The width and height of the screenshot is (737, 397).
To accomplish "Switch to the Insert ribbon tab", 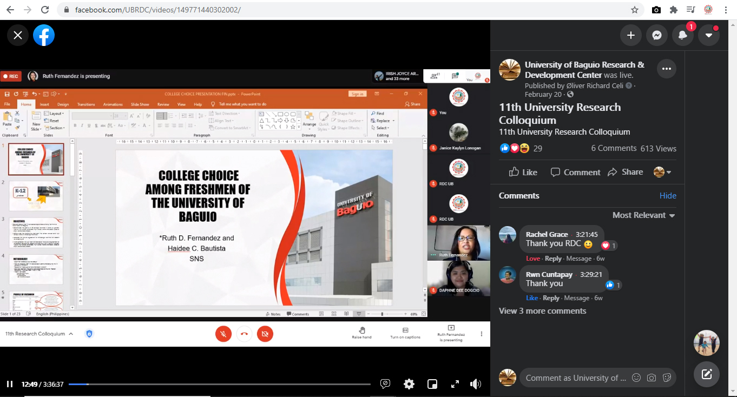I will tap(45, 104).
